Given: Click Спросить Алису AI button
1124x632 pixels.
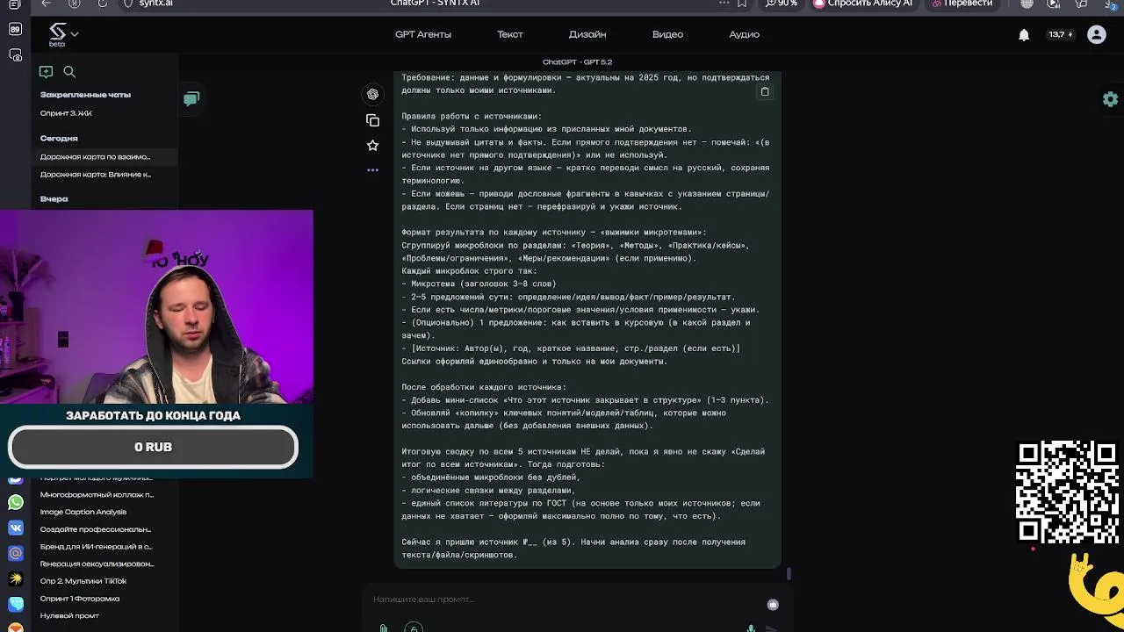Looking at the screenshot, I should coord(863,4).
